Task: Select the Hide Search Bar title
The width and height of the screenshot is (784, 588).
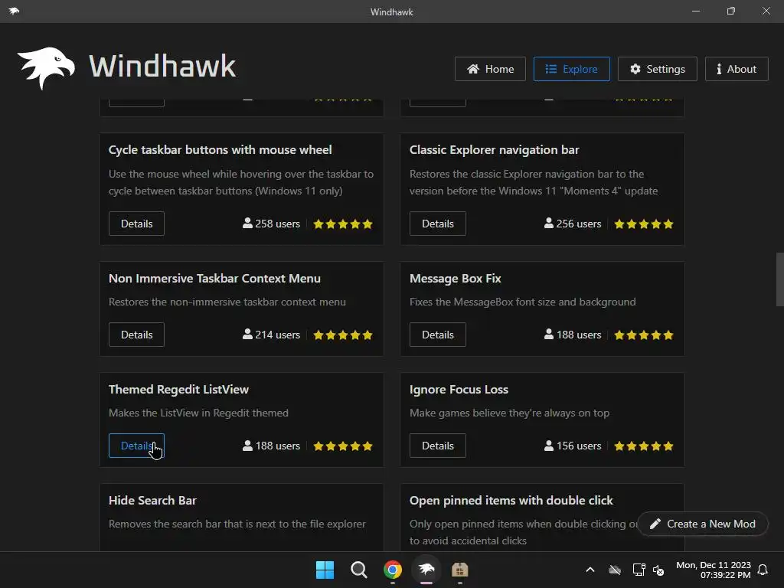Action: [x=152, y=500]
